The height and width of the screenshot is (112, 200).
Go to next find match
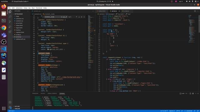[x=79, y=17]
